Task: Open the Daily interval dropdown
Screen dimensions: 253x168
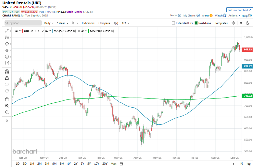Action: (x=49, y=23)
